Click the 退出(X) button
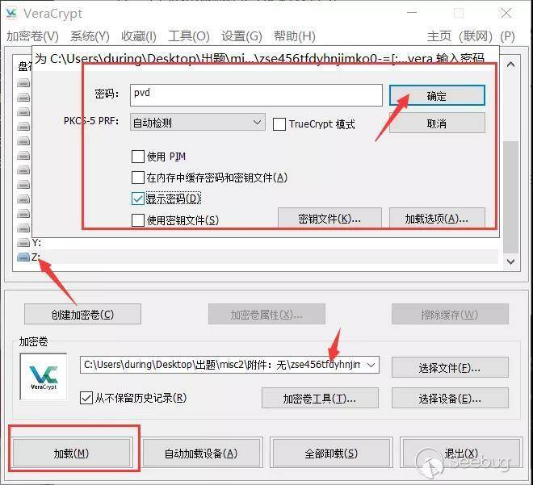 click(461, 453)
